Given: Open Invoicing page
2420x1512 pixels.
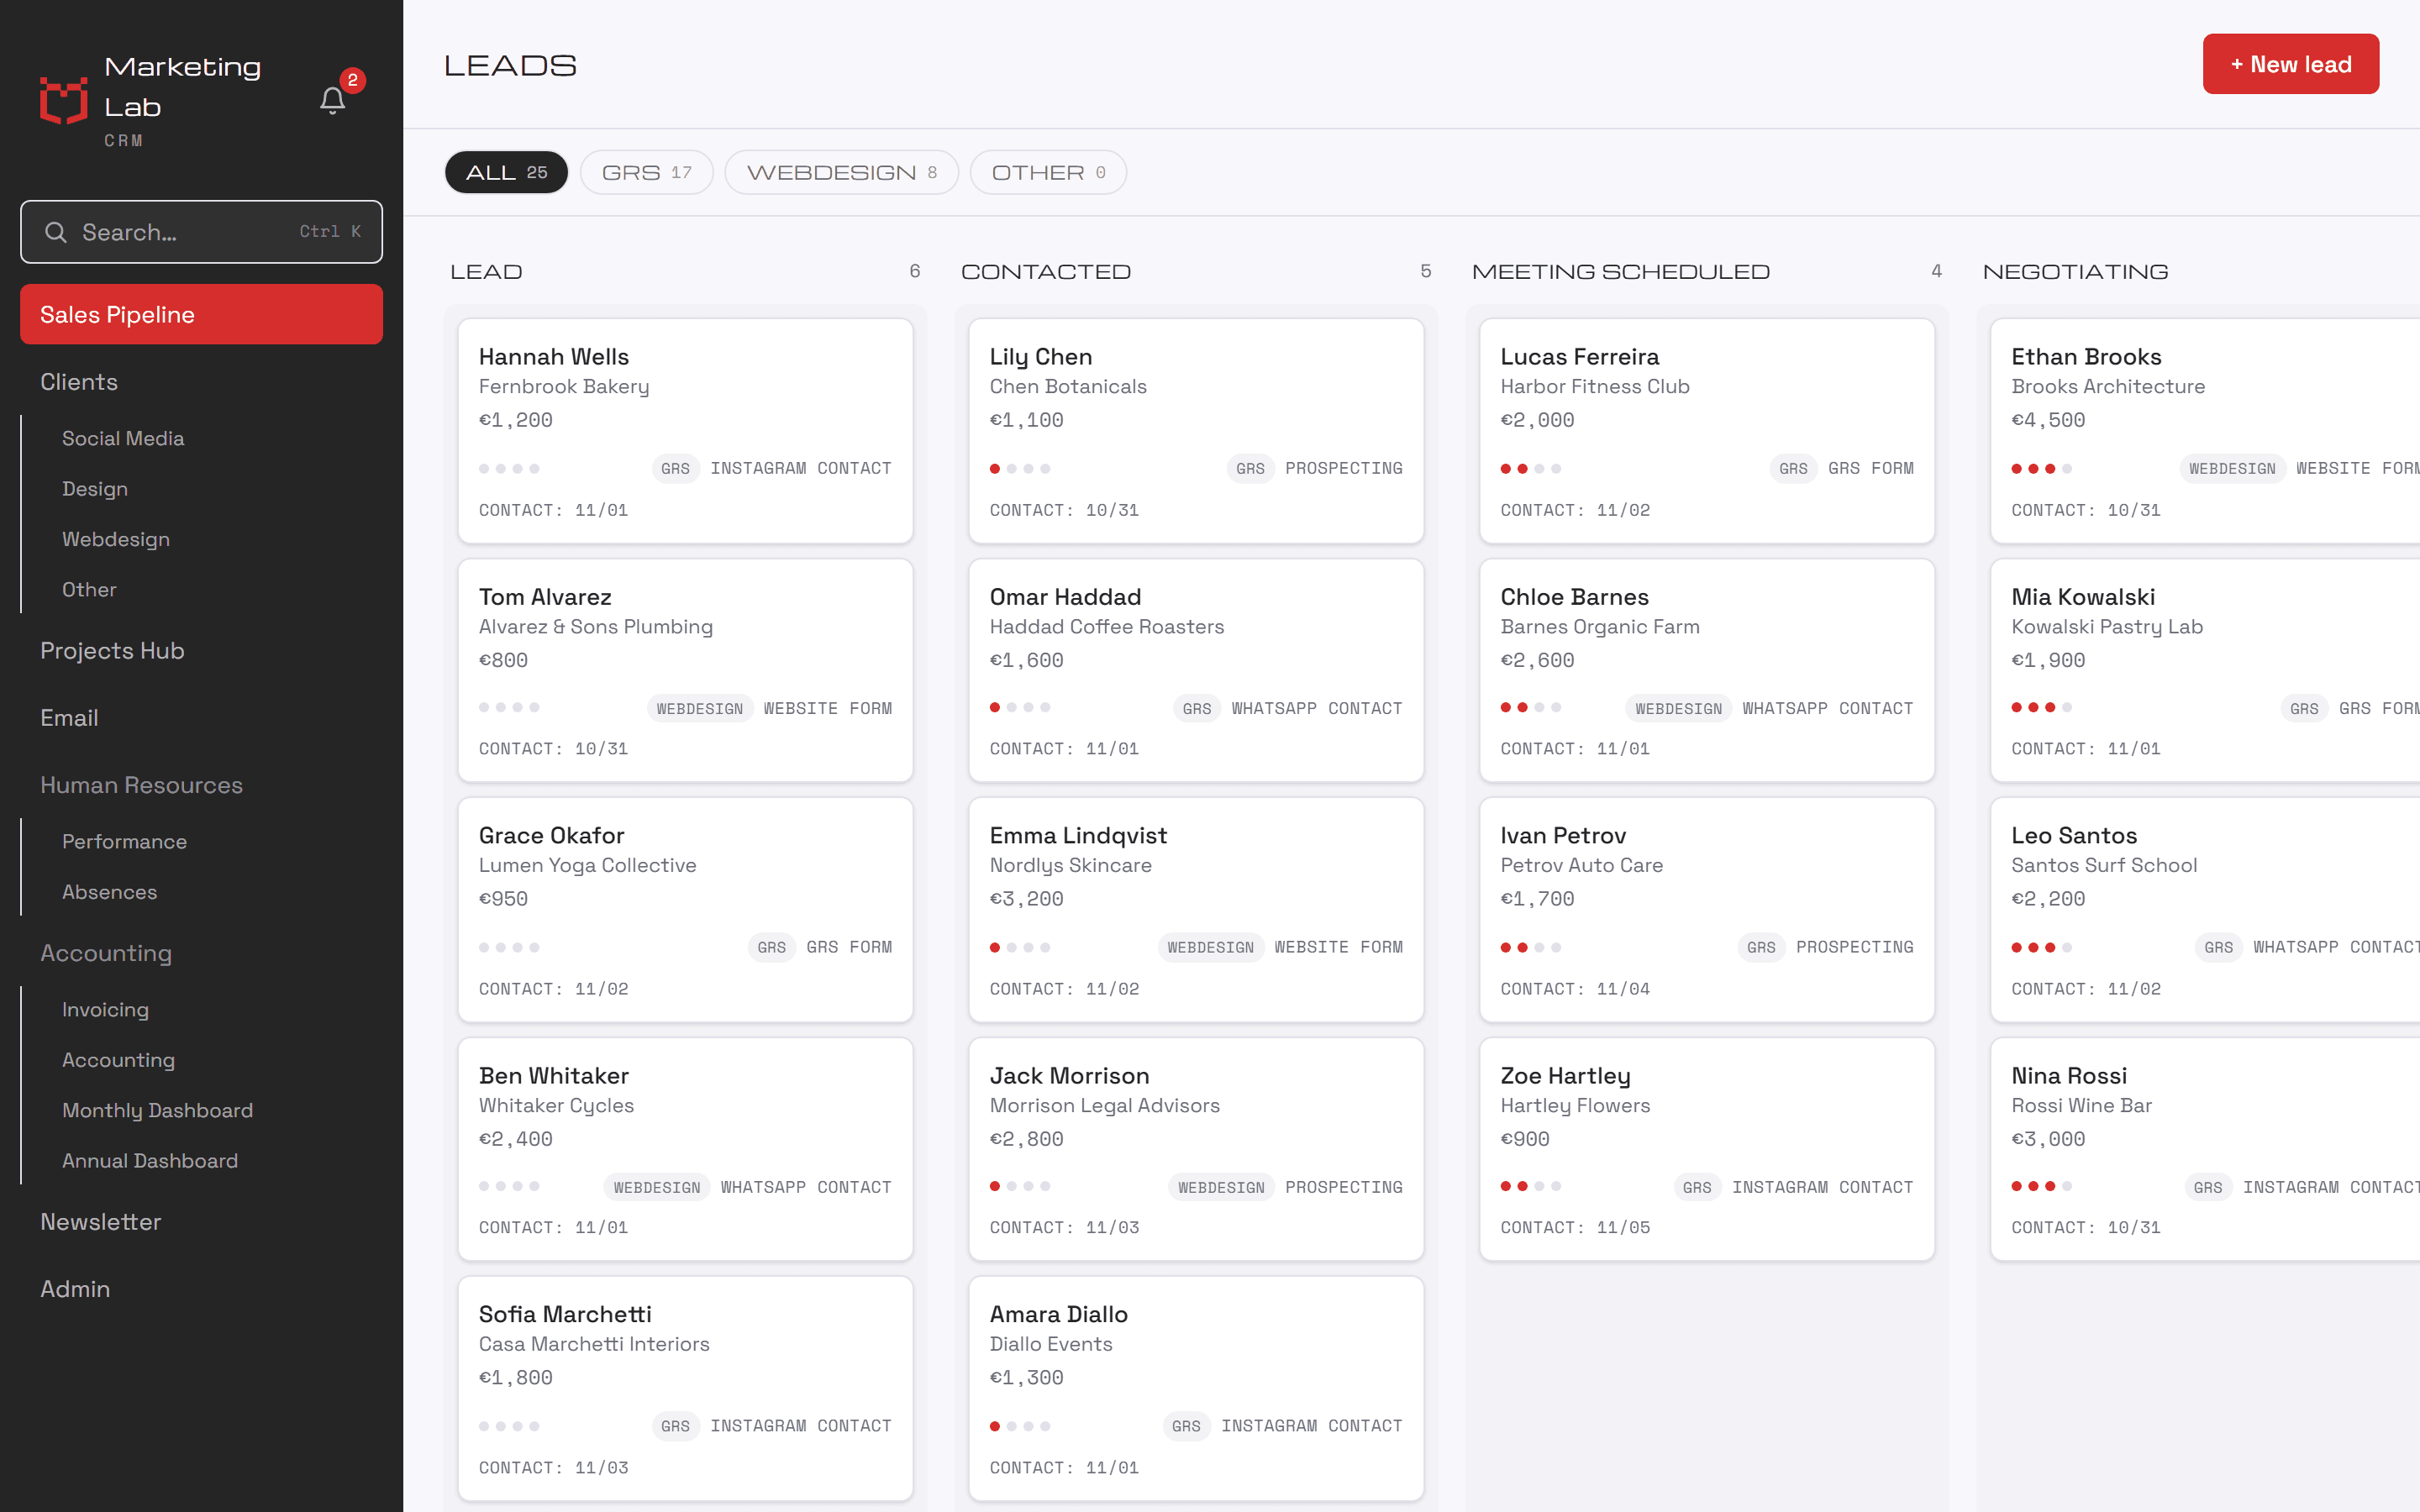Looking at the screenshot, I should pyautogui.click(x=105, y=1010).
